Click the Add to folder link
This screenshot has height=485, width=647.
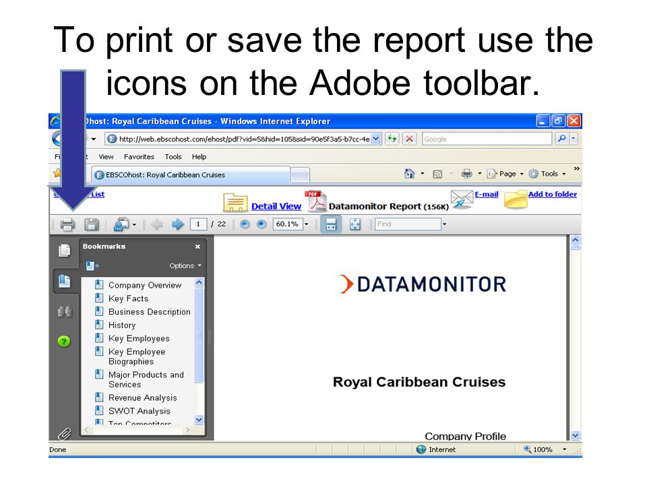553,194
